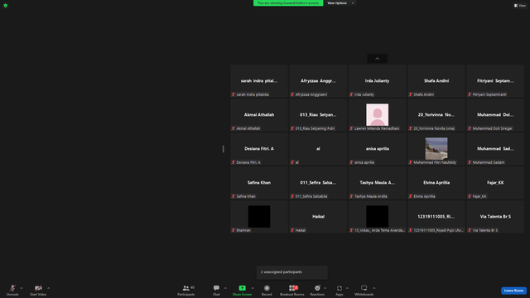Select anisa aprilia's tile
Viewport: 530px width, 298px height.
378,149
